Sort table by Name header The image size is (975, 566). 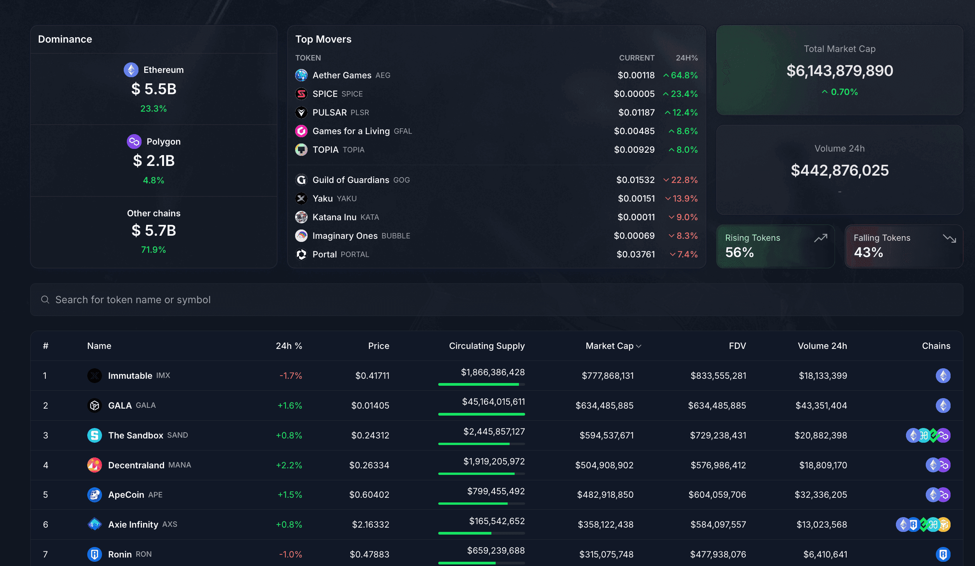(99, 346)
